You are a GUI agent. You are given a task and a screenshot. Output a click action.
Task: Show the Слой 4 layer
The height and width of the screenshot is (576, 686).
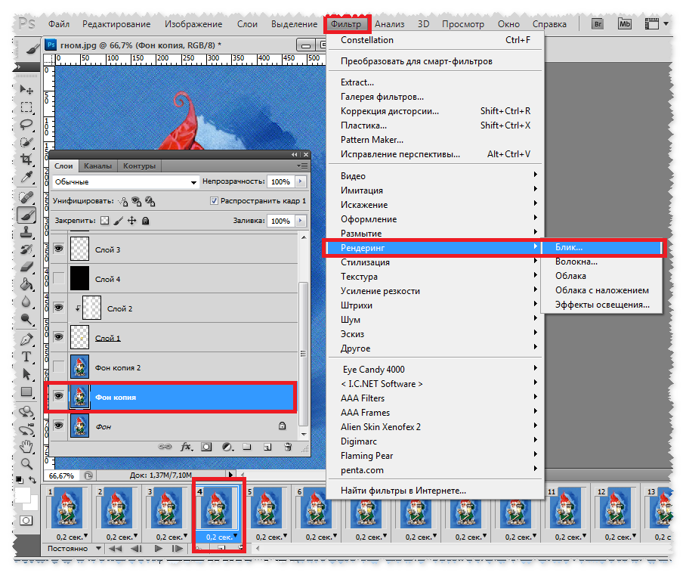(58, 278)
